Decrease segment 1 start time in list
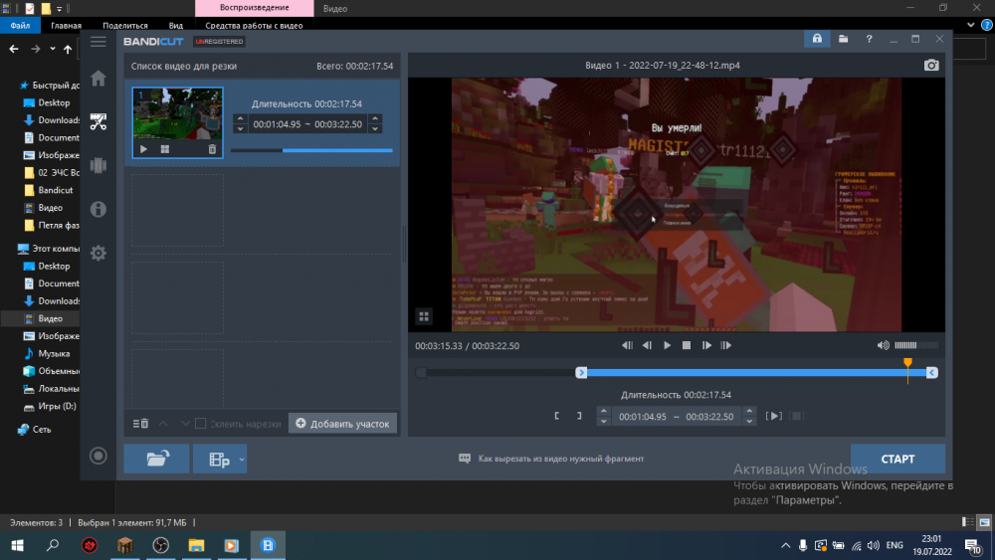The image size is (995, 560). (x=240, y=128)
